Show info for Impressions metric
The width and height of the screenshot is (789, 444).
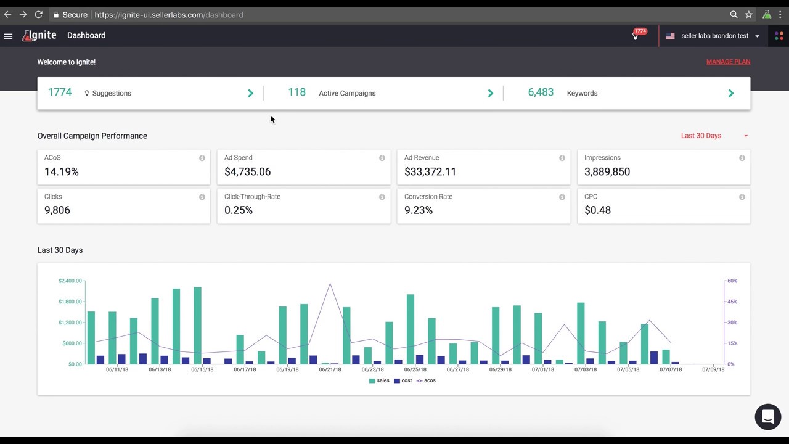click(742, 158)
